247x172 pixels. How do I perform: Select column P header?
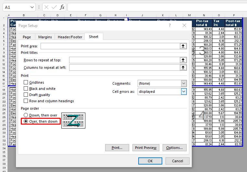pyautogui.click(x=234, y=15)
